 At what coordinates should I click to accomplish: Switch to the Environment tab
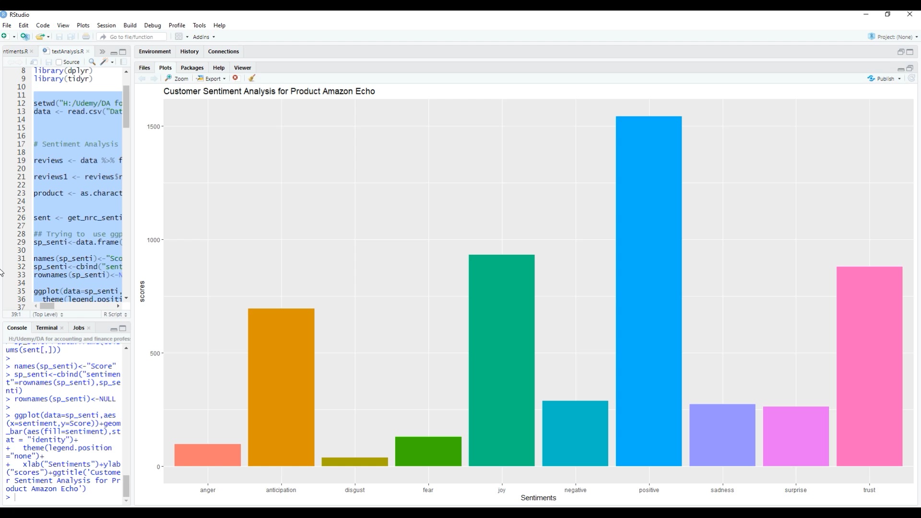[154, 51]
